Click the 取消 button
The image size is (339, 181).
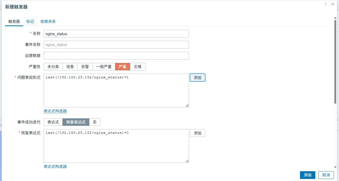(x=326, y=175)
